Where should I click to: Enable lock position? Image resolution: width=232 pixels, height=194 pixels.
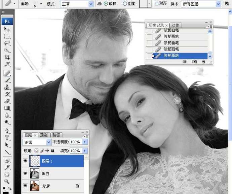point(47,151)
